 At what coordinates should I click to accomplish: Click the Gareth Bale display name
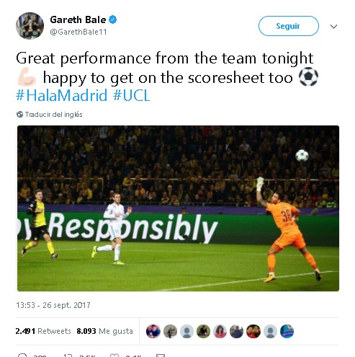[x=78, y=19]
